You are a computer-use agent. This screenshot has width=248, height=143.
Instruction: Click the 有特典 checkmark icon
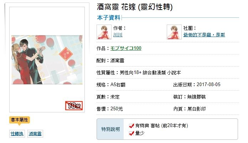[131, 126]
